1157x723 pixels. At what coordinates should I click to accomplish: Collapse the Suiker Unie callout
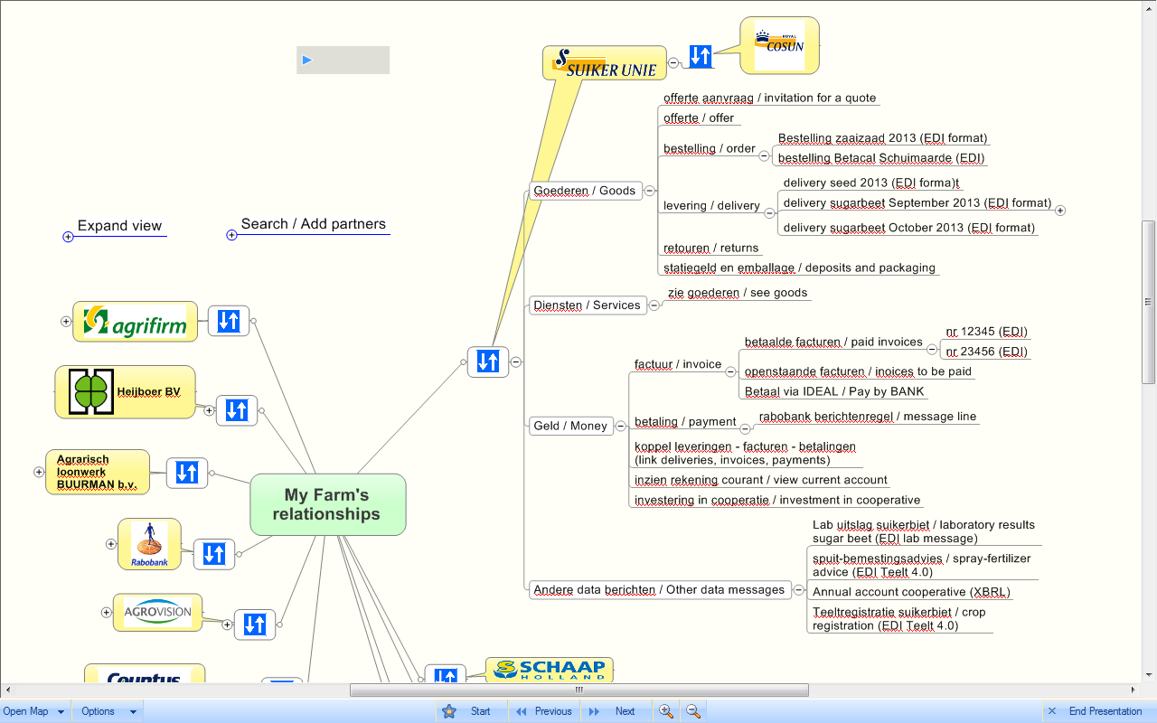point(673,62)
